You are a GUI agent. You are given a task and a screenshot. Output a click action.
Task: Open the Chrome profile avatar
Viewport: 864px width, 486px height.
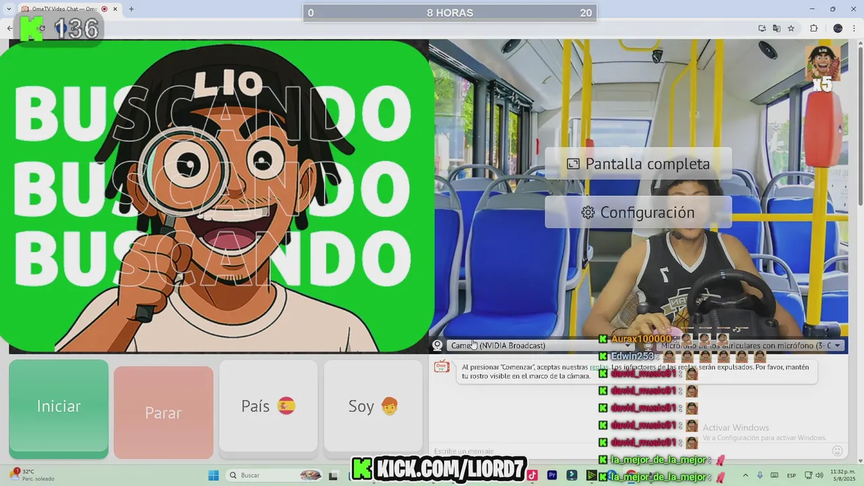pos(838,28)
